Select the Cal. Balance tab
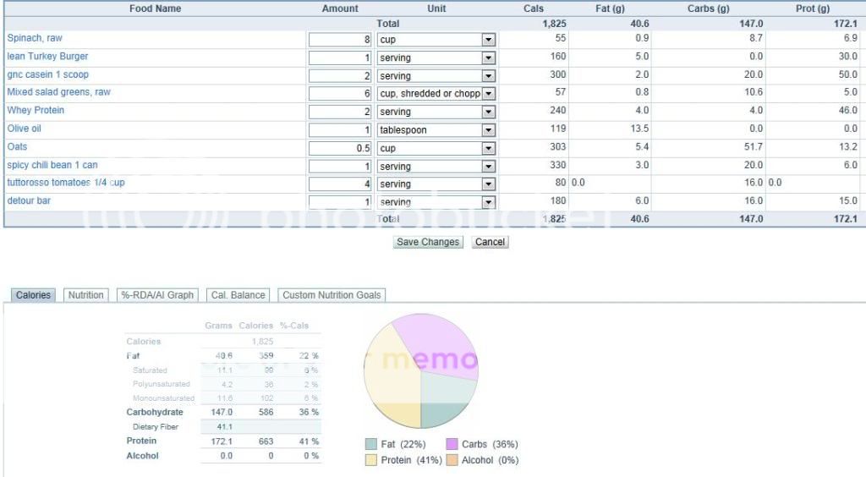This screenshot has width=866, height=477. tap(238, 295)
